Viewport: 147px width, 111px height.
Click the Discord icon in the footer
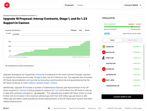49,108
